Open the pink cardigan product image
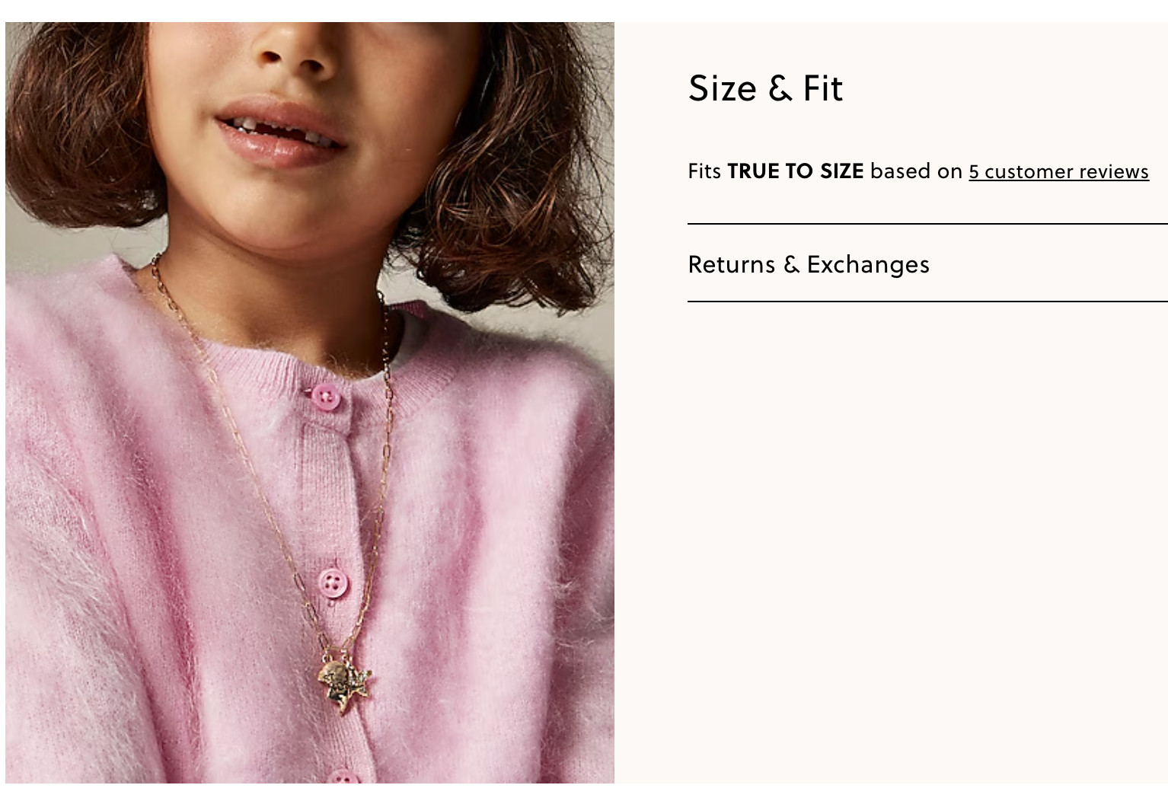The height and width of the screenshot is (801, 1168). (x=310, y=402)
